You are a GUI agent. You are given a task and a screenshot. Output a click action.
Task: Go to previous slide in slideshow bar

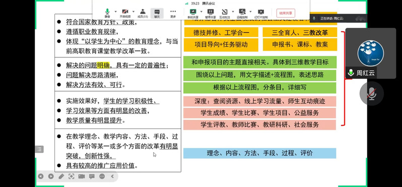pos(41,176)
